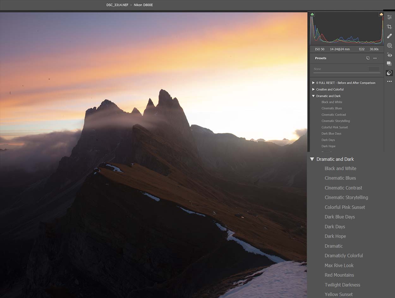This screenshot has height=298, width=395.
Task: Open the Masking dotted circle tool
Action: (389, 45)
